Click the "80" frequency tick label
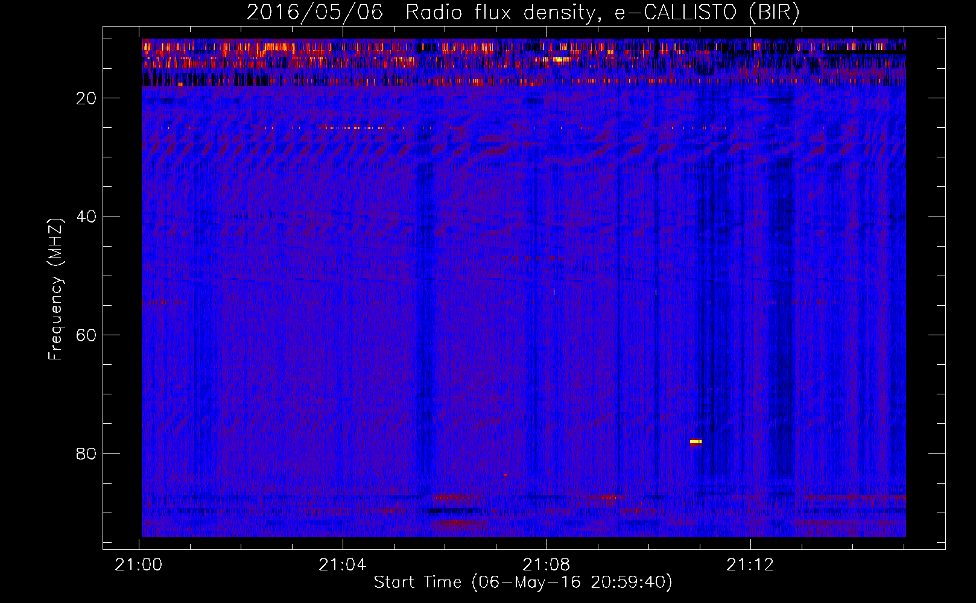The width and height of the screenshot is (976, 603). [87, 453]
